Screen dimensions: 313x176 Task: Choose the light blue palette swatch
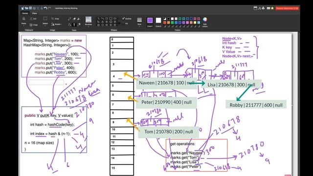(199, 22)
